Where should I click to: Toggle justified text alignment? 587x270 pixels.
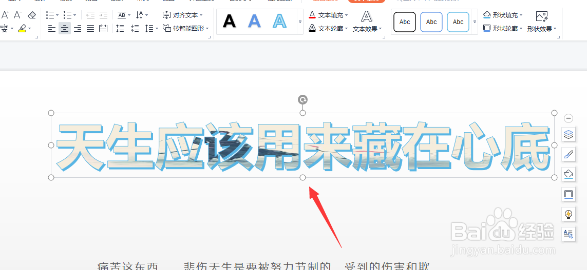click(x=90, y=28)
